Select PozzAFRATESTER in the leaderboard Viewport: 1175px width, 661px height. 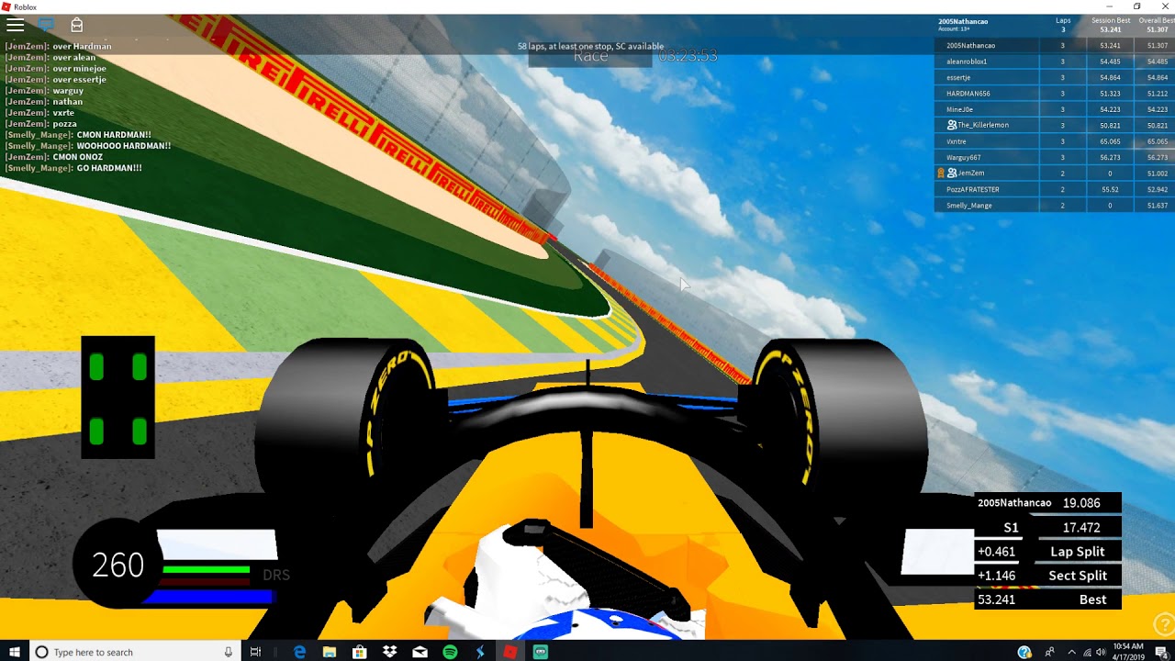click(1054, 189)
